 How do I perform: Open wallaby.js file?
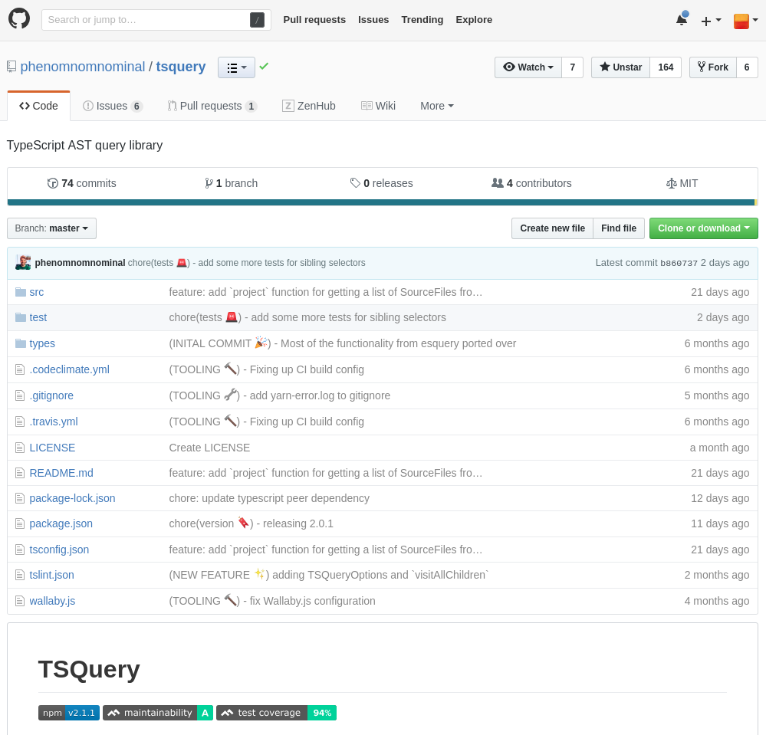click(52, 601)
